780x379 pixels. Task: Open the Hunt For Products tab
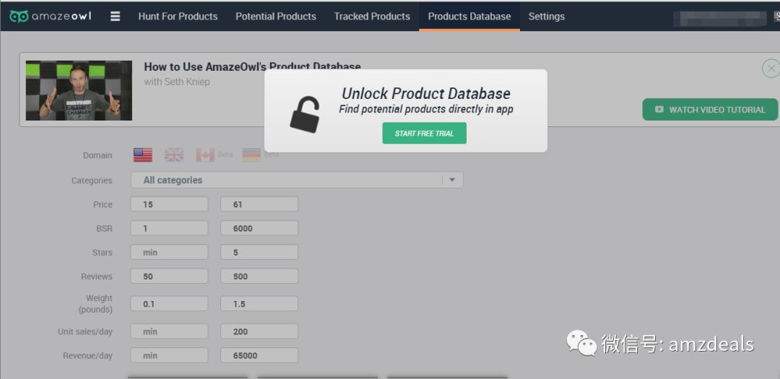tap(178, 16)
